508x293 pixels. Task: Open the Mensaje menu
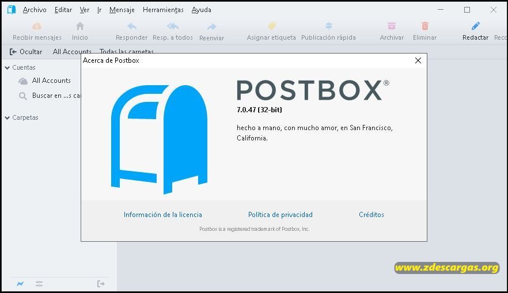point(122,10)
